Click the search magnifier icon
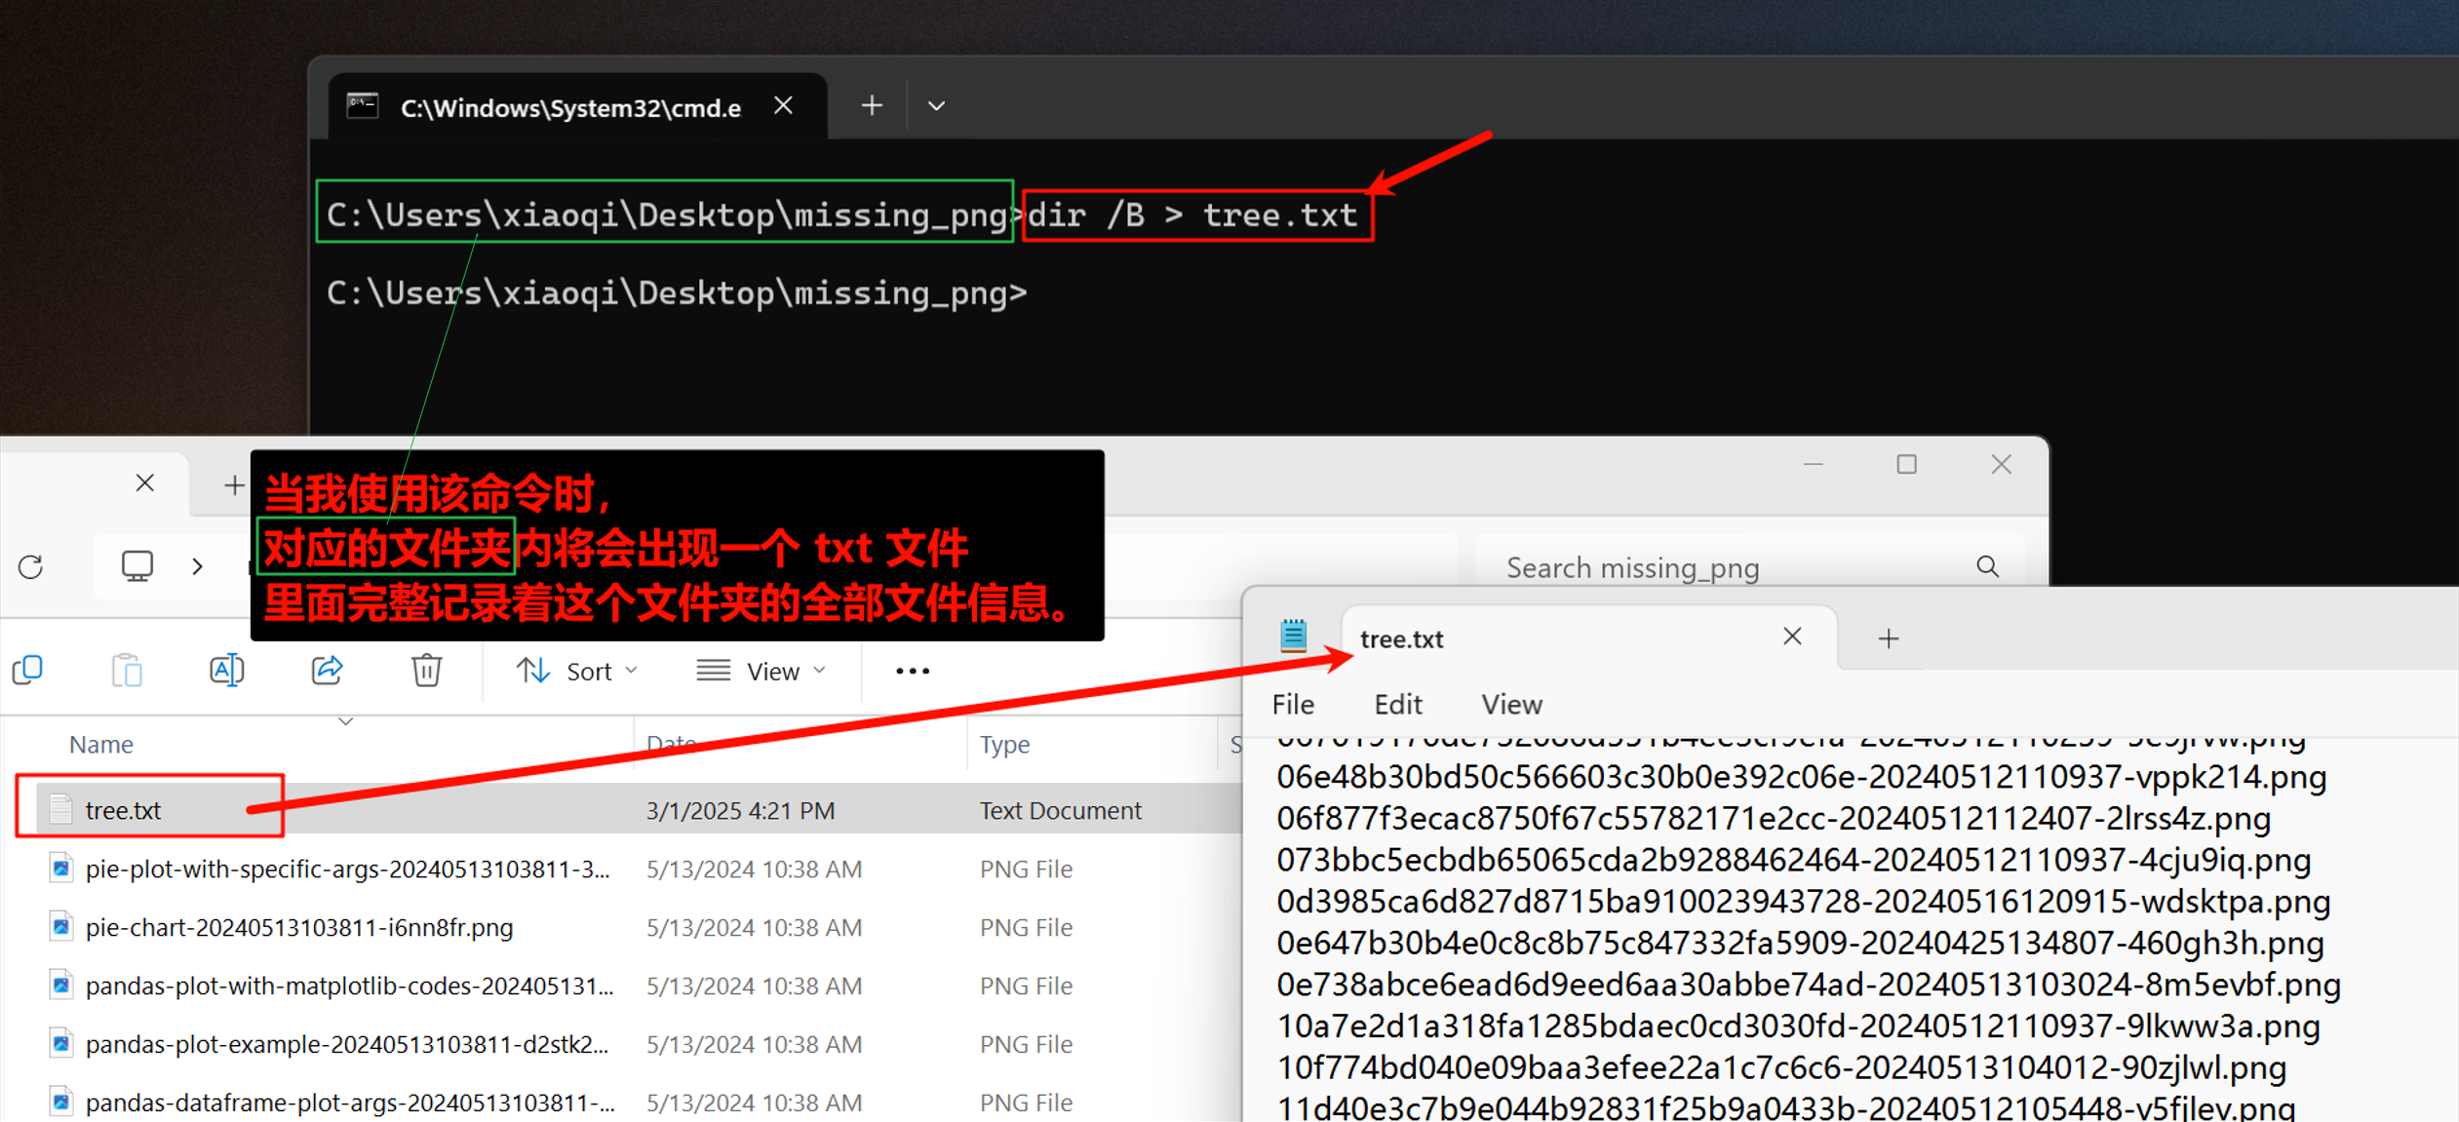This screenshot has height=1122, width=2459. (x=1987, y=566)
